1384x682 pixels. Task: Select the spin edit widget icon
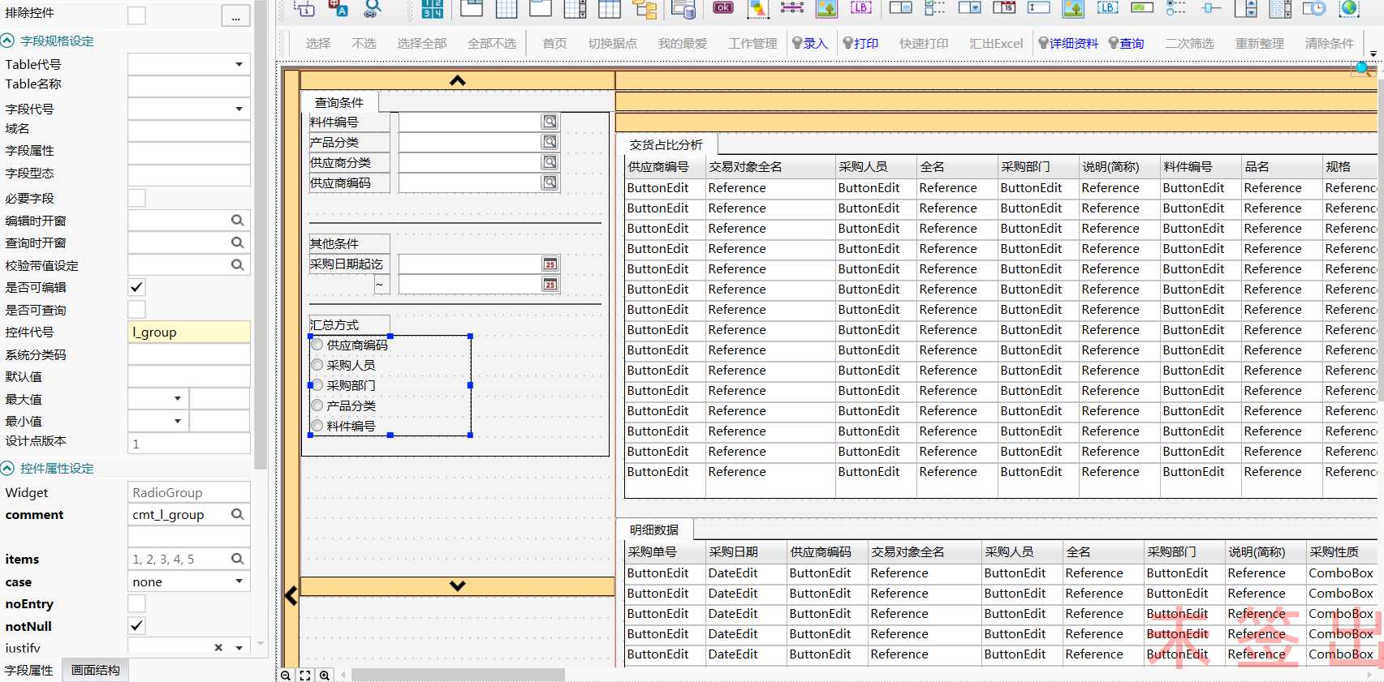(x=1245, y=8)
